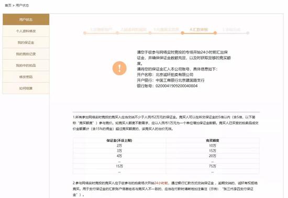Click the red 24小时前 text in rule 2
The width and height of the screenshot is (288, 198).
click(161, 183)
